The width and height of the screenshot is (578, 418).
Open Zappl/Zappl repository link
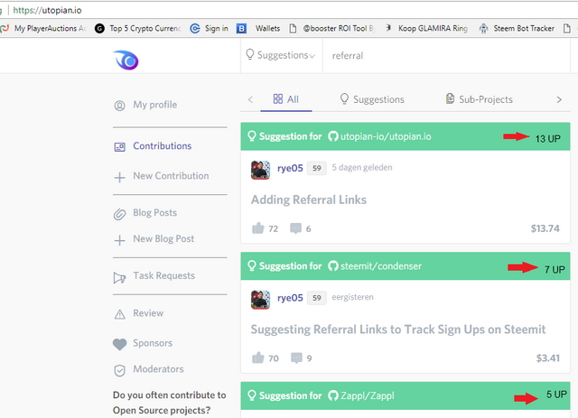point(368,395)
